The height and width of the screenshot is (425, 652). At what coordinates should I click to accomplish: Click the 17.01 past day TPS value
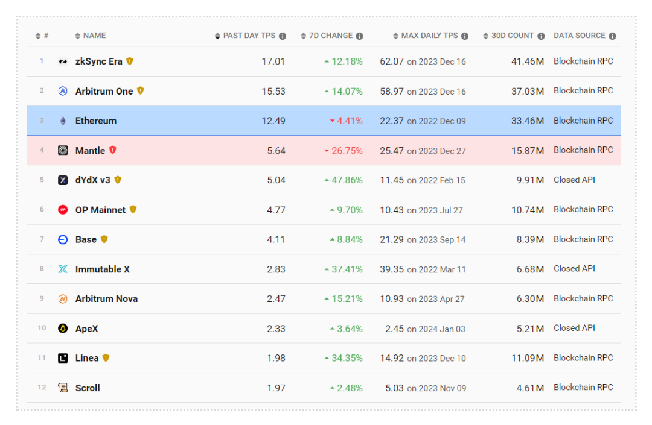click(x=273, y=61)
